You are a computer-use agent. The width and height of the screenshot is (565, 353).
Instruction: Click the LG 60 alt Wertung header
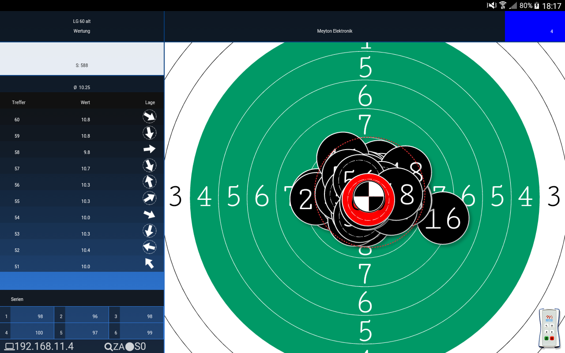click(82, 26)
